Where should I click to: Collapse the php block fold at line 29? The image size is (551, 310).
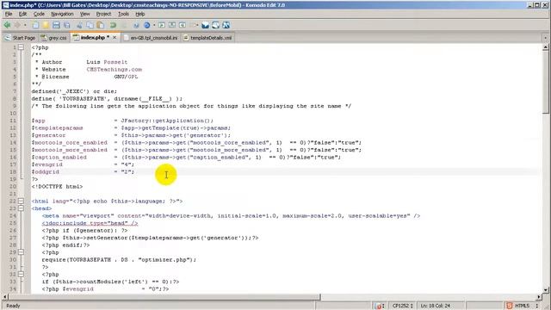pos(21,252)
